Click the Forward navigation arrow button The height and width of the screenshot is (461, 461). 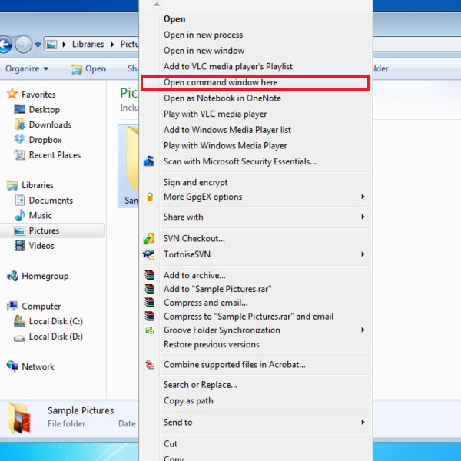(23, 45)
